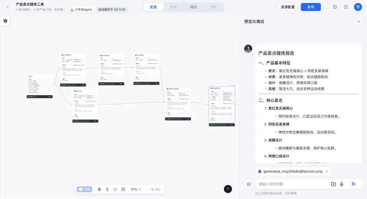Click the microphone voice input icon

[342, 184]
